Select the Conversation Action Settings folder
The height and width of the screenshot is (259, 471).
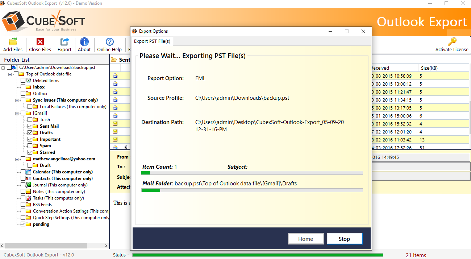[x=71, y=211]
